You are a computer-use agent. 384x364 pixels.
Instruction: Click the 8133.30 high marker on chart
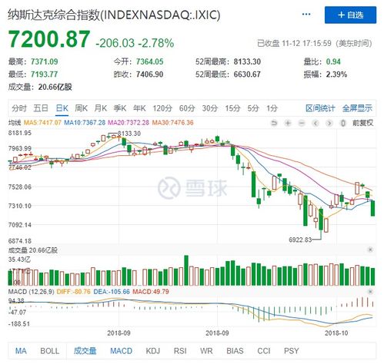click(x=129, y=134)
